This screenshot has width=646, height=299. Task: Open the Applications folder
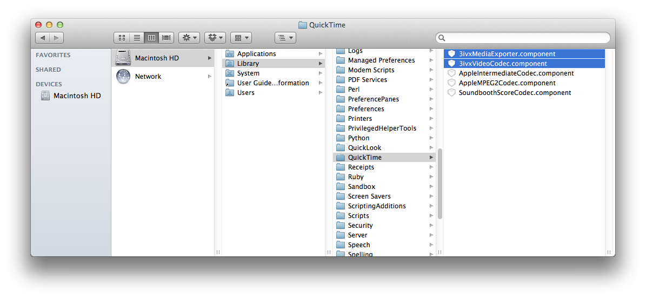(256, 54)
